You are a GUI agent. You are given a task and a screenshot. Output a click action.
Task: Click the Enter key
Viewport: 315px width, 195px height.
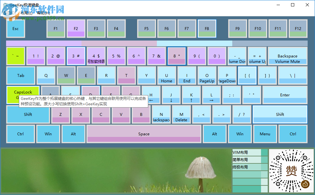pyautogui.click(x=285, y=95)
